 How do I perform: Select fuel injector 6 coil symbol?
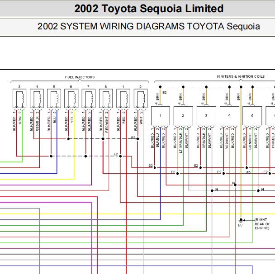click(x=71, y=99)
